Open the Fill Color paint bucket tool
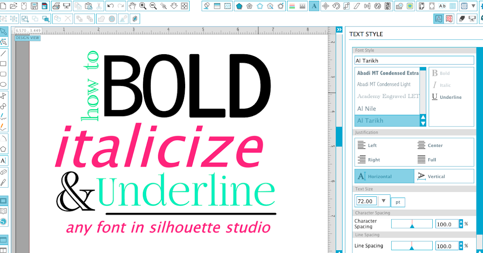The width and height of the screenshot is (483, 253). 206,6
